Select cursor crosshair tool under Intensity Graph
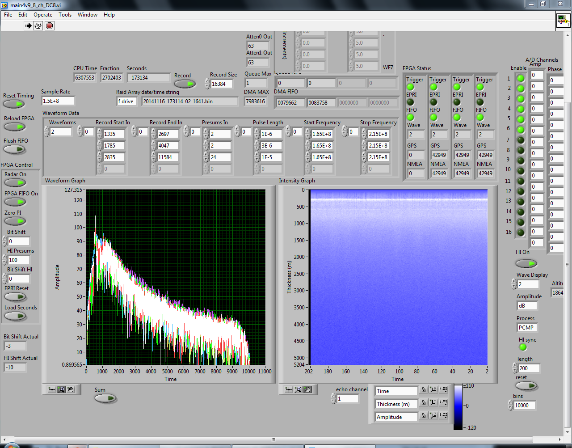The width and height of the screenshot is (572, 448). point(289,390)
